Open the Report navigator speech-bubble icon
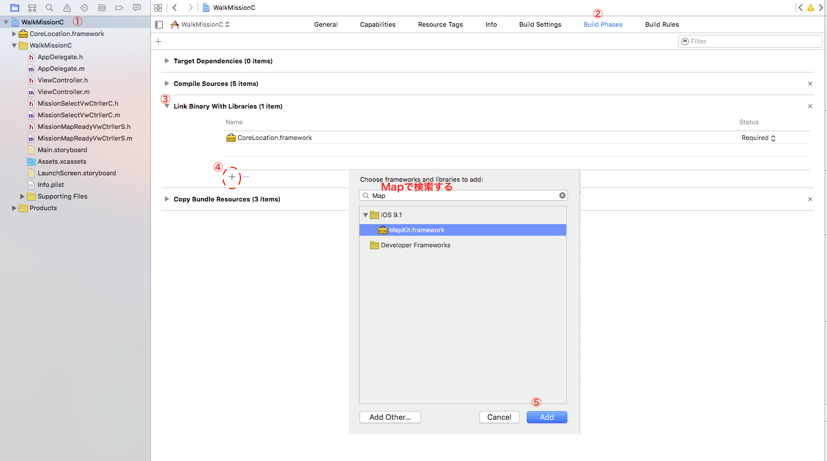Image resolution: width=827 pixels, height=461 pixels. [x=136, y=8]
